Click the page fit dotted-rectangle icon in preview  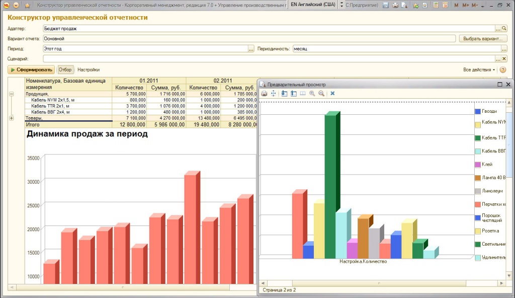tap(303, 94)
